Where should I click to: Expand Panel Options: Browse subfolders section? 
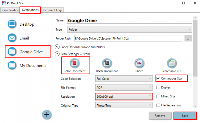click(57, 47)
